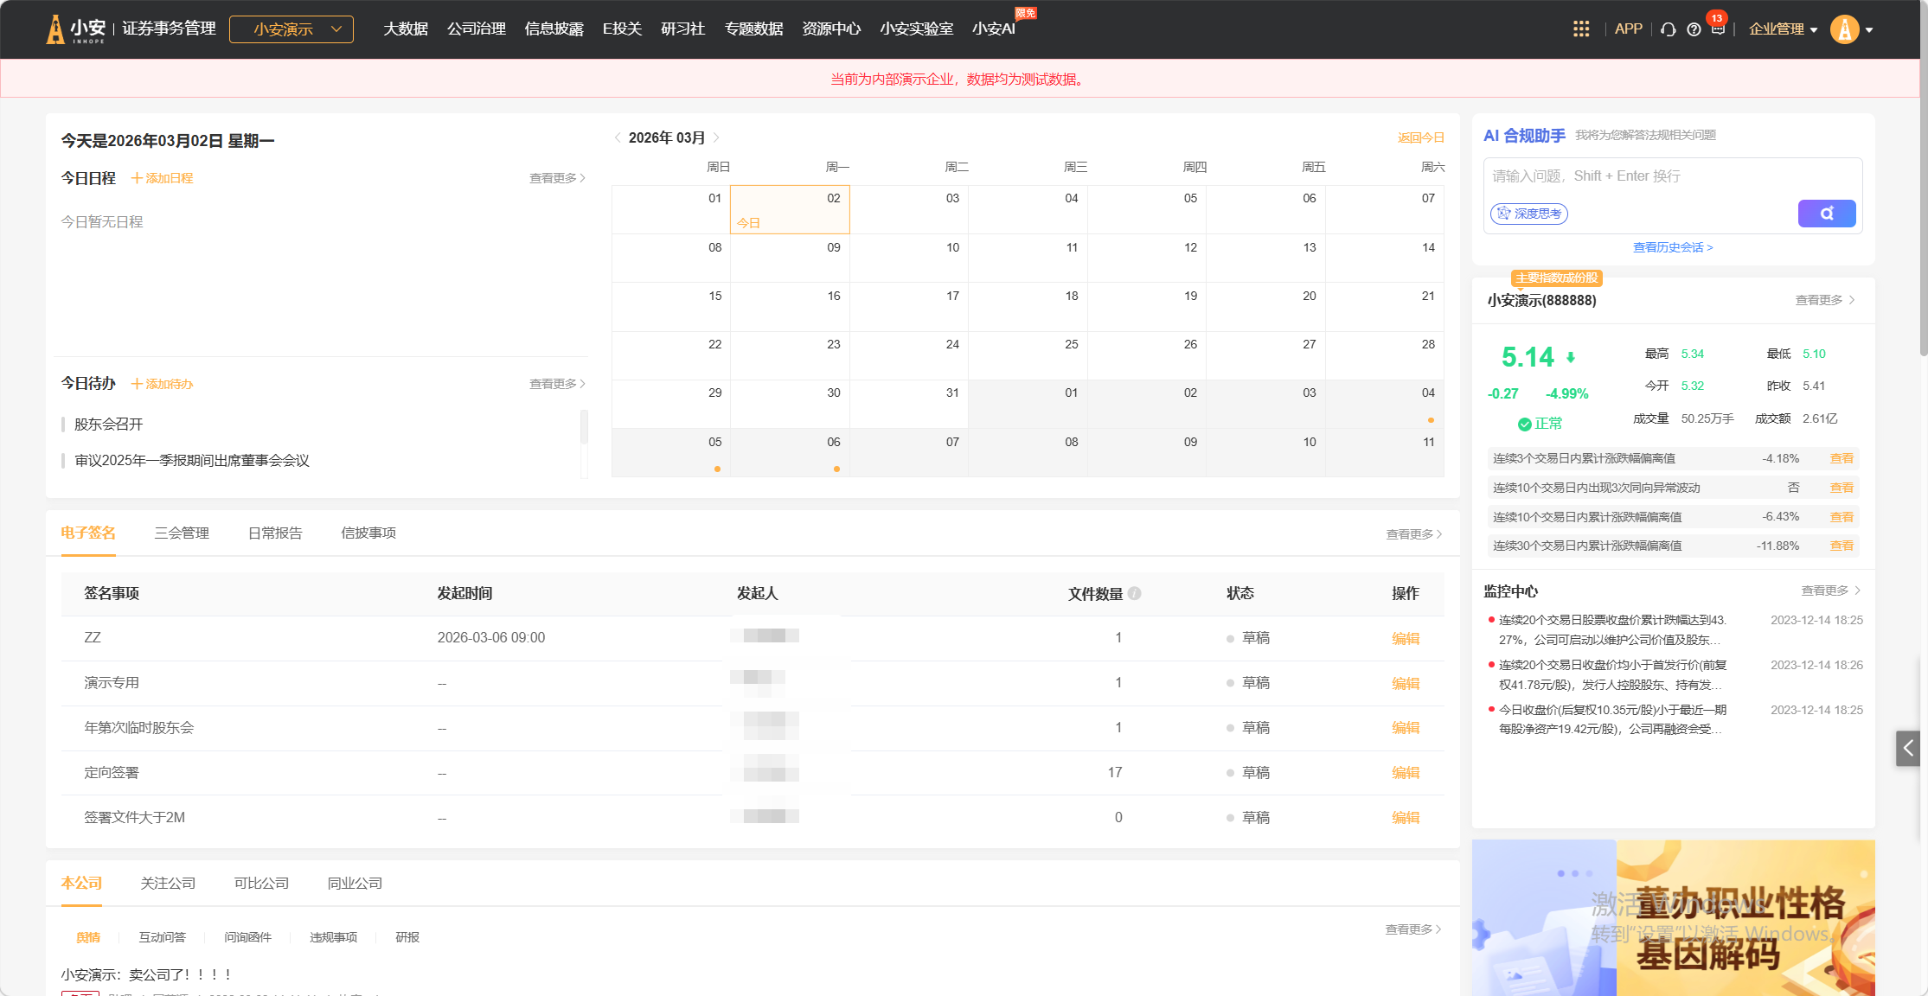The height and width of the screenshot is (996, 1928).
Task: Open the user avatar dropdown arrow
Action: click(1869, 30)
